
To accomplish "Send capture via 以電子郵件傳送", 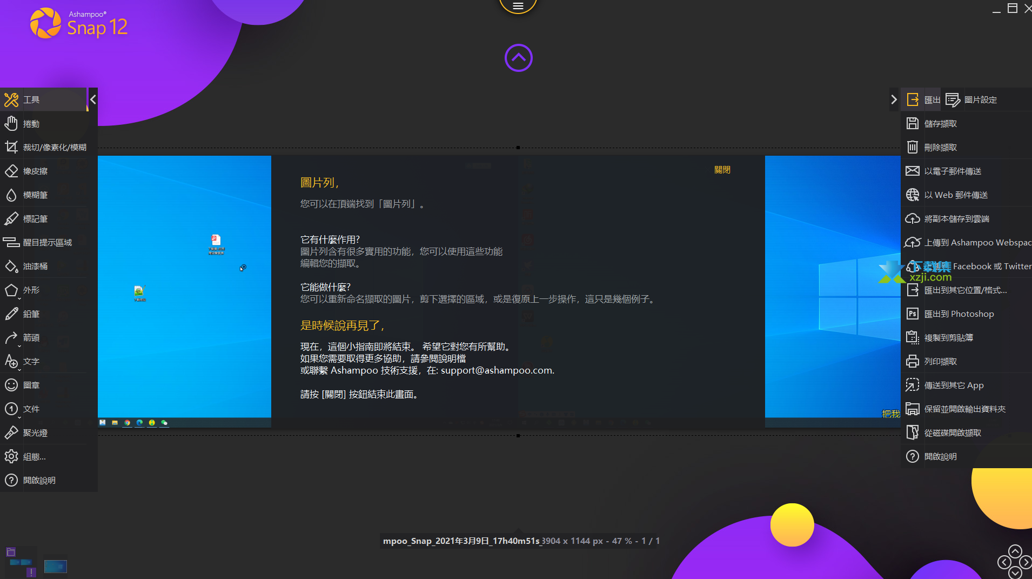I will (x=967, y=171).
